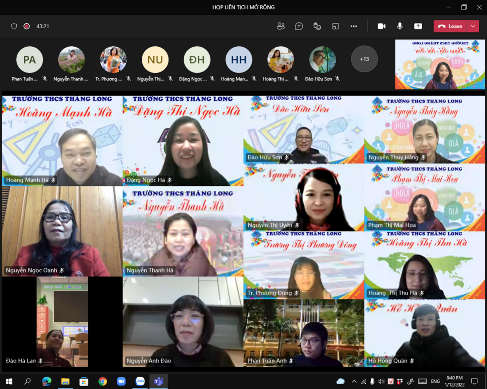
Task: Expand the Leave options dropdown arrow
Action: coord(473,26)
